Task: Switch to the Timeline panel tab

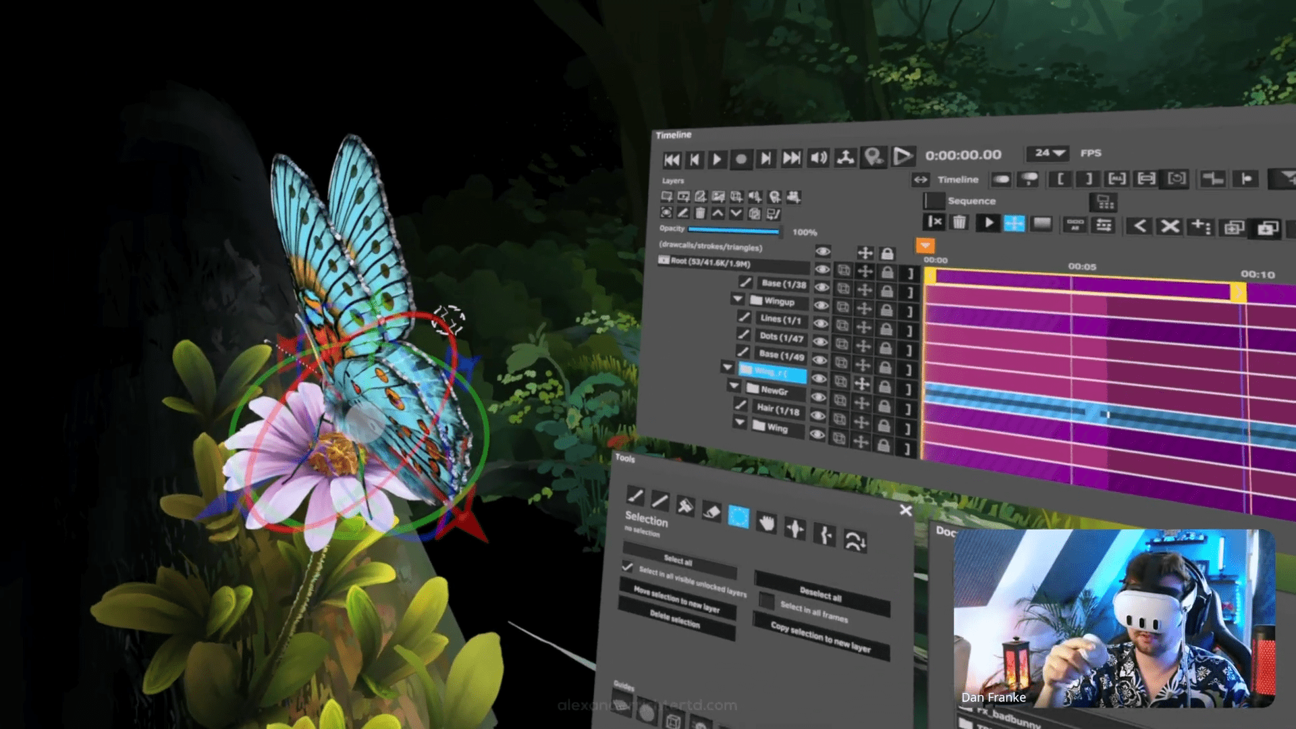Action: click(958, 180)
